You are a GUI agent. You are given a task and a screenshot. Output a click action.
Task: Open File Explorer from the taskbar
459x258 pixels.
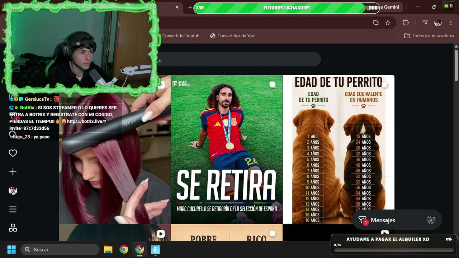(x=108, y=249)
